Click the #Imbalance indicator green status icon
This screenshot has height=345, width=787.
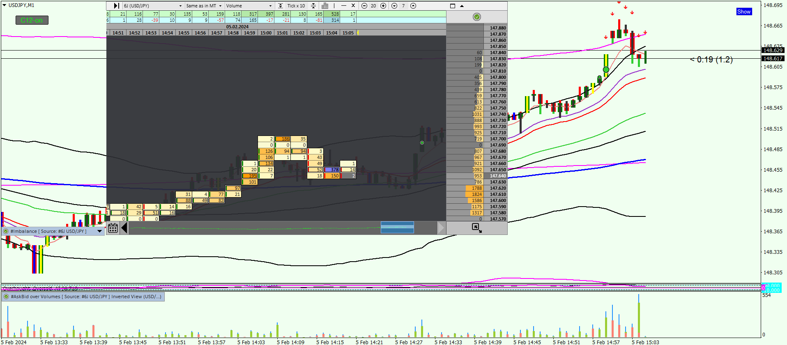[6, 231]
